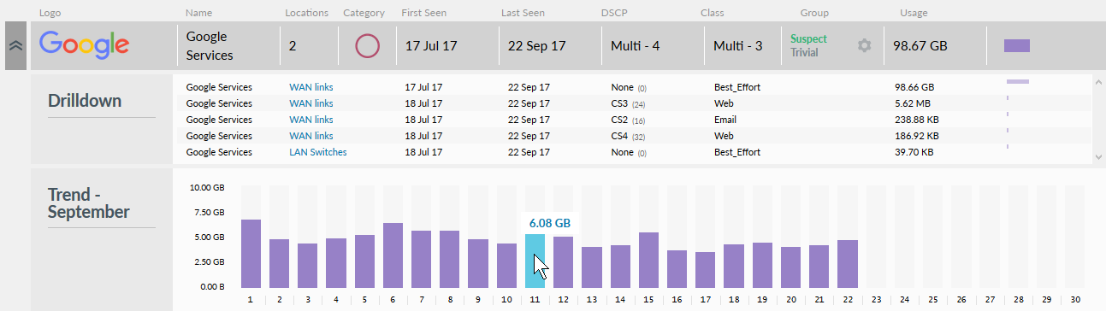Click the Class column header
This screenshot has height=311, width=1106.
pyautogui.click(x=713, y=13)
